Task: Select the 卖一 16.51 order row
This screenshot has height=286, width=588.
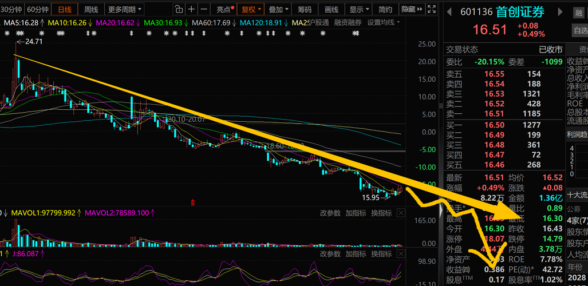Action: click(x=504, y=114)
